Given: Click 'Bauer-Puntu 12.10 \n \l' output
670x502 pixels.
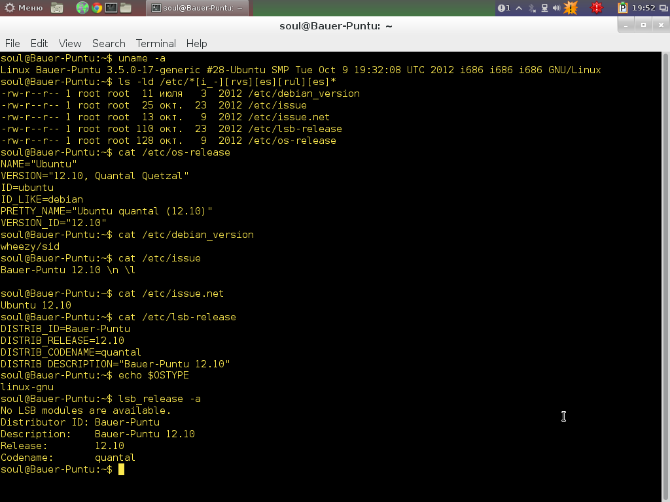Looking at the screenshot, I should (68, 270).
